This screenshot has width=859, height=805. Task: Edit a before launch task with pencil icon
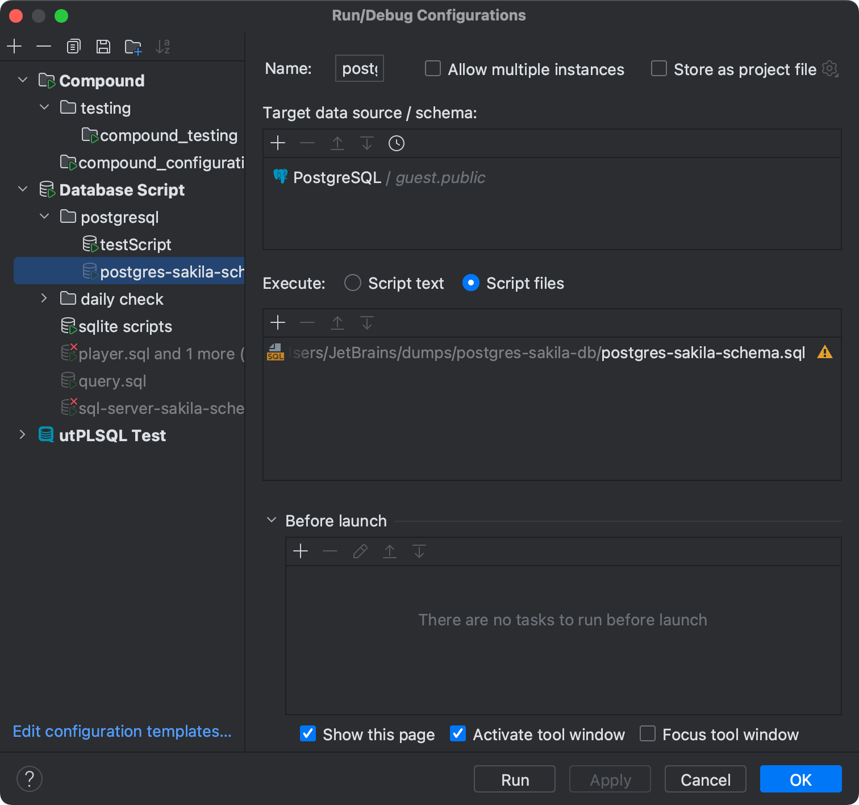pos(360,551)
